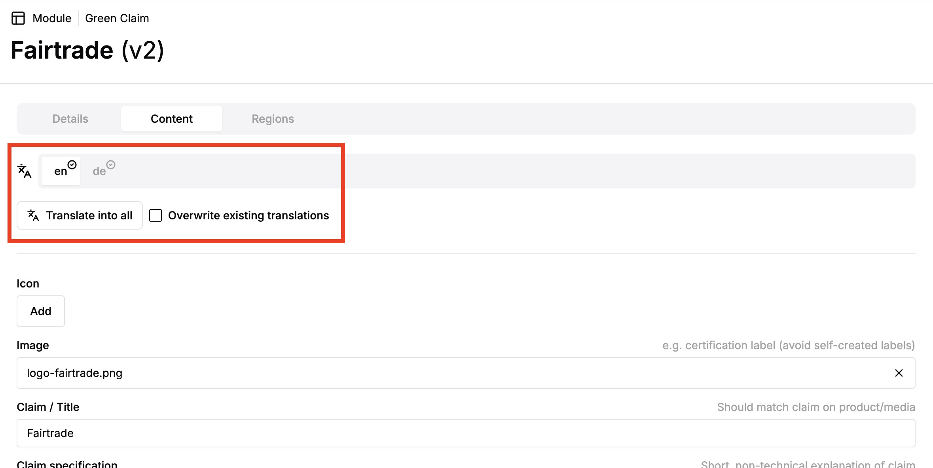Focus the Claim / Title input field

pos(466,433)
